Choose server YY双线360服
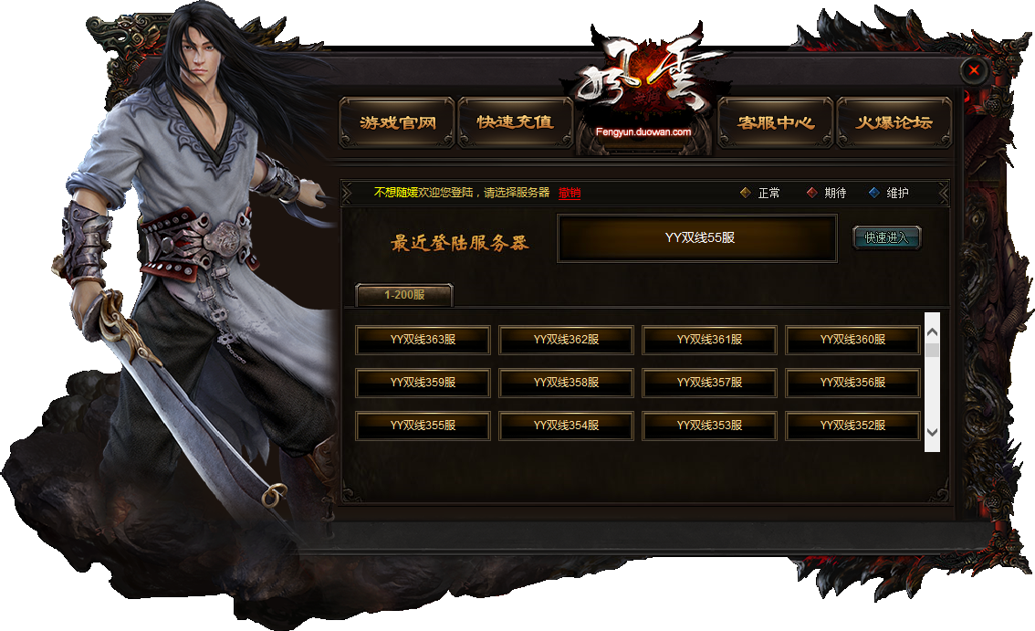 pyautogui.click(x=852, y=340)
